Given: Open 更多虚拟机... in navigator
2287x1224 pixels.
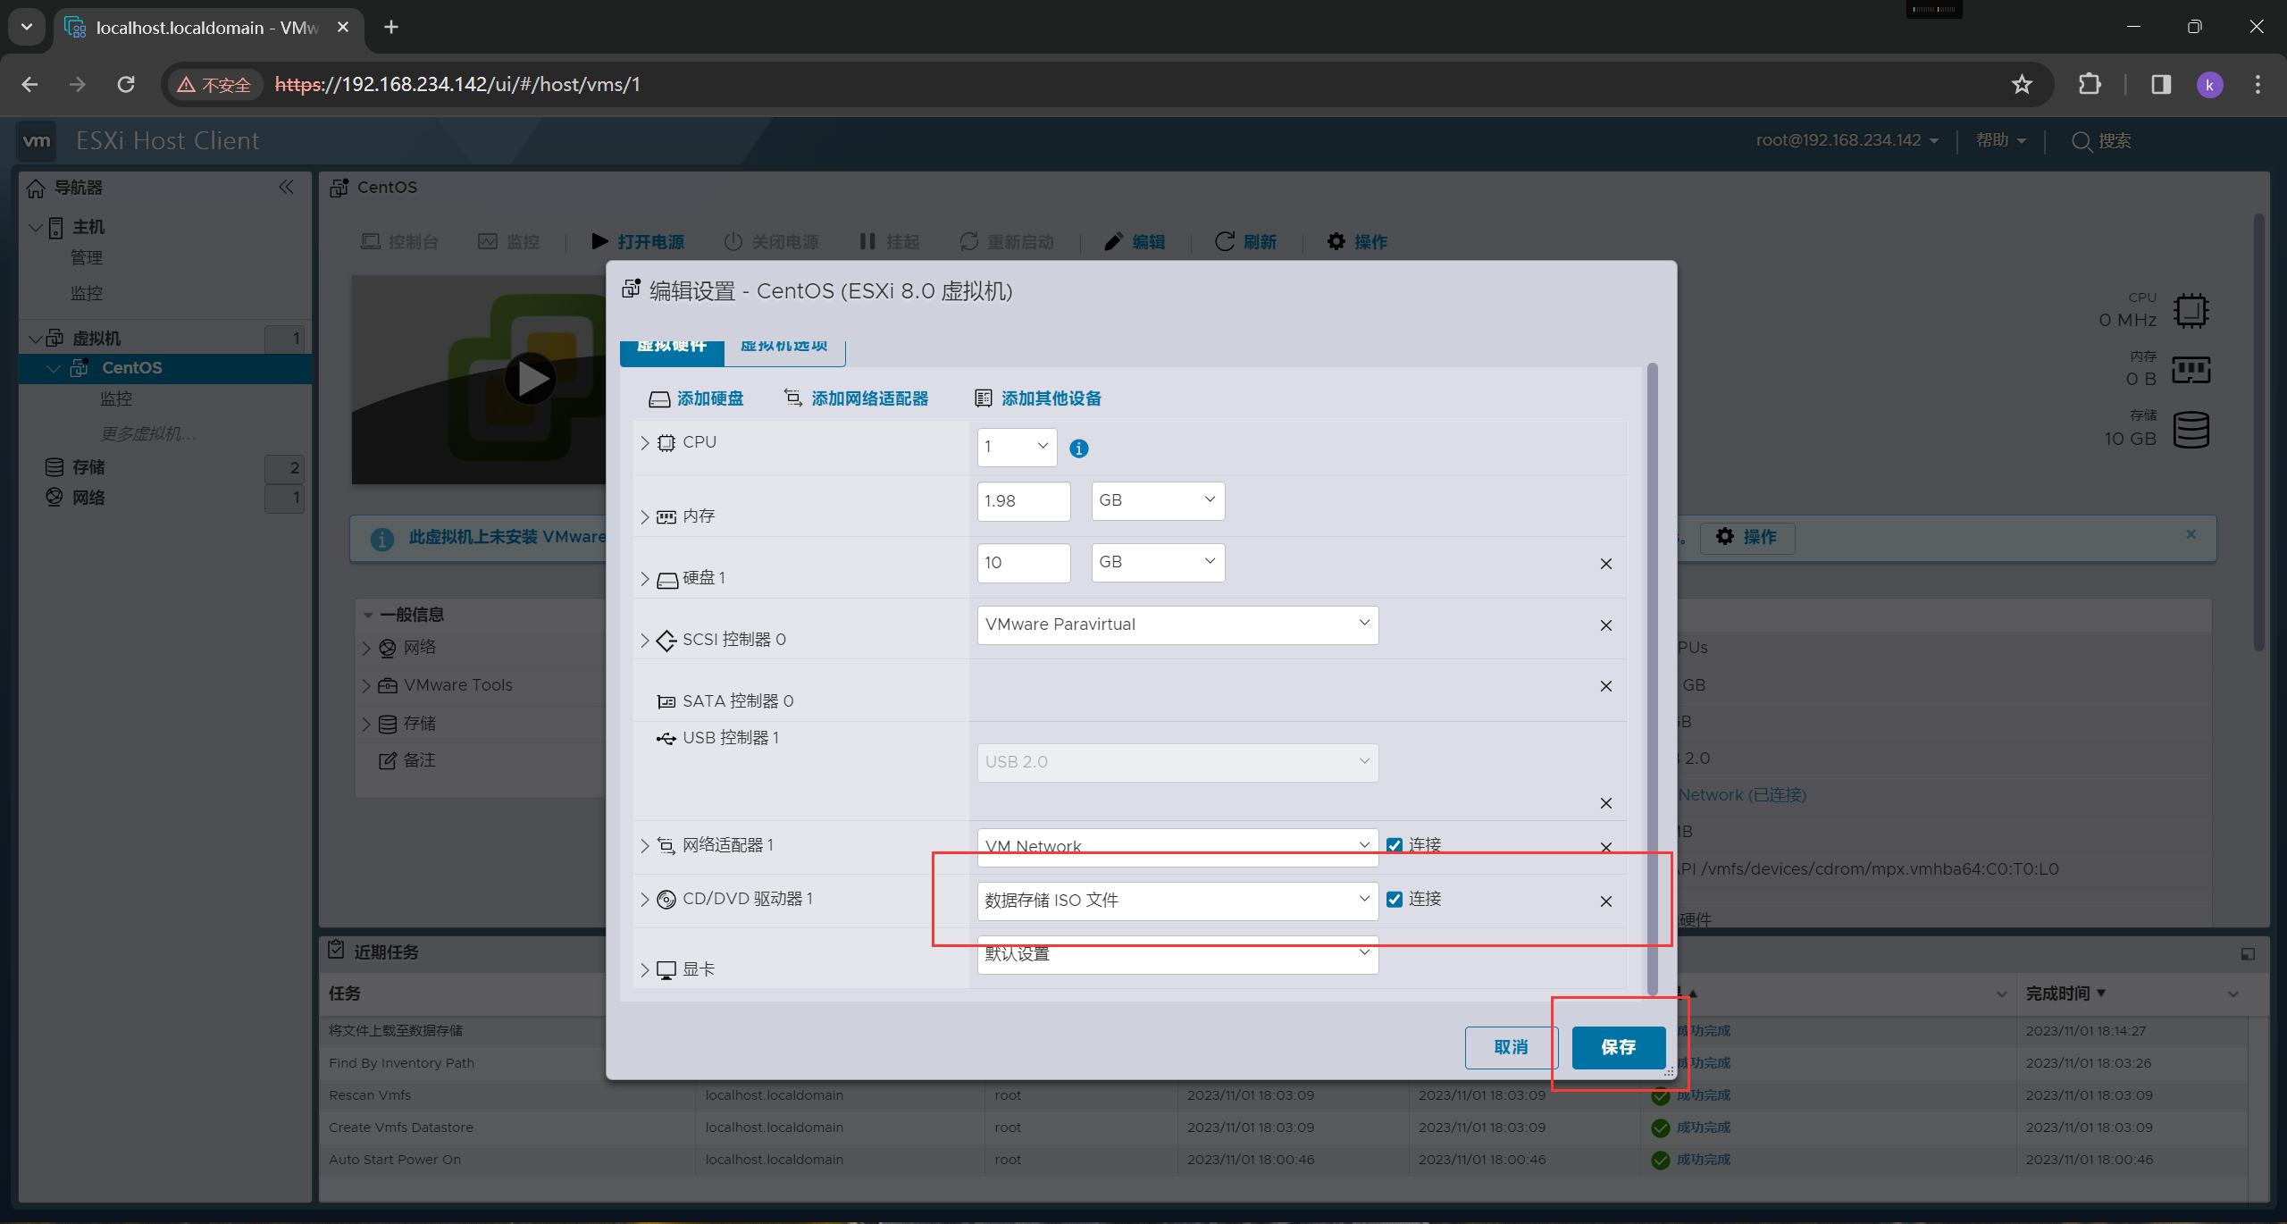Looking at the screenshot, I should pos(148,433).
